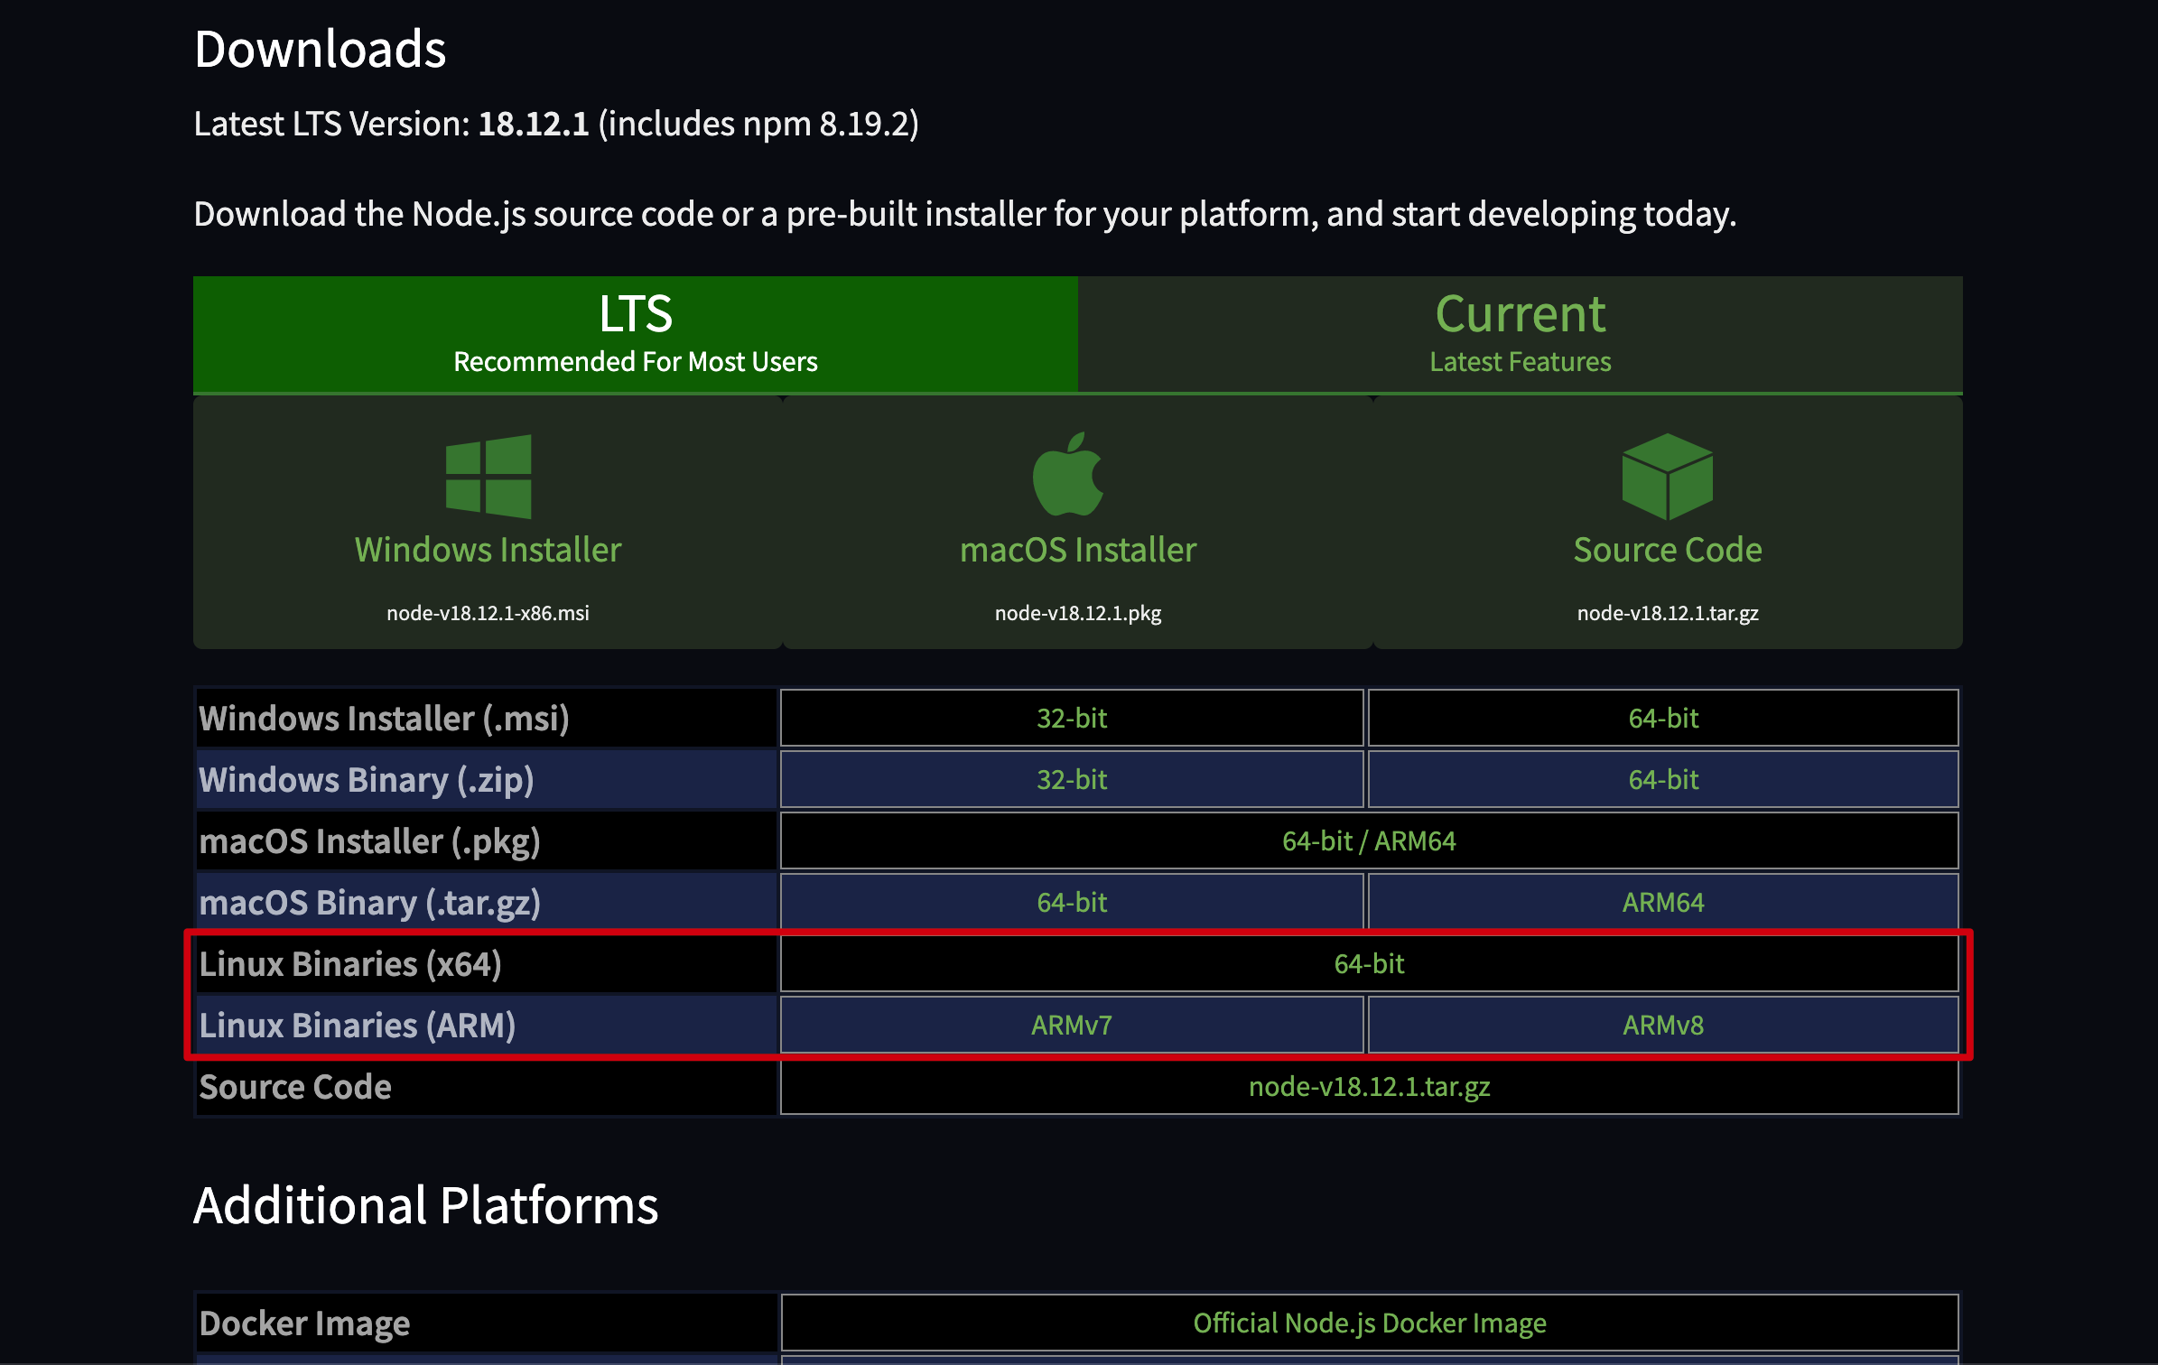Download macOS Installer 64-bit / ARM64 package
2158x1365 pixels.
tap(1368, 841)
